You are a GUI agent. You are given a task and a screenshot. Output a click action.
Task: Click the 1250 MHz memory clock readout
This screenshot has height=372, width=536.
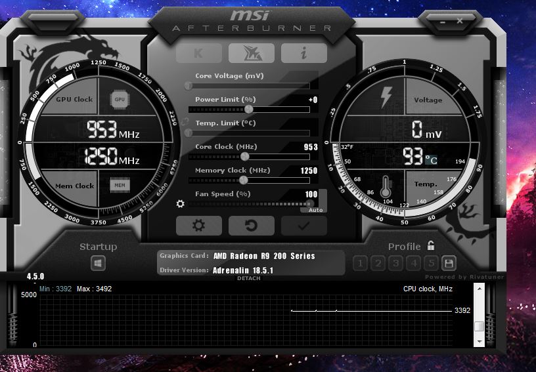tap(112, 156)
